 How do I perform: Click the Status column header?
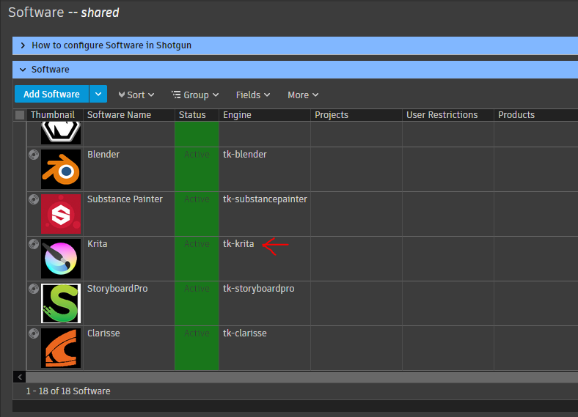click(x=197, y=115)
